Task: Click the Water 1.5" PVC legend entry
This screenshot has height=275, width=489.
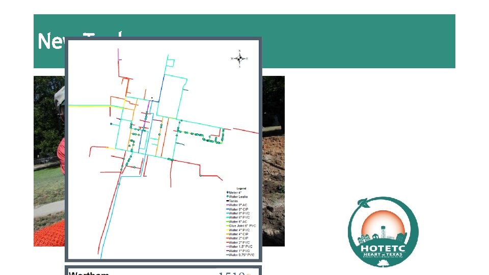Action: (x=239, y=246)
